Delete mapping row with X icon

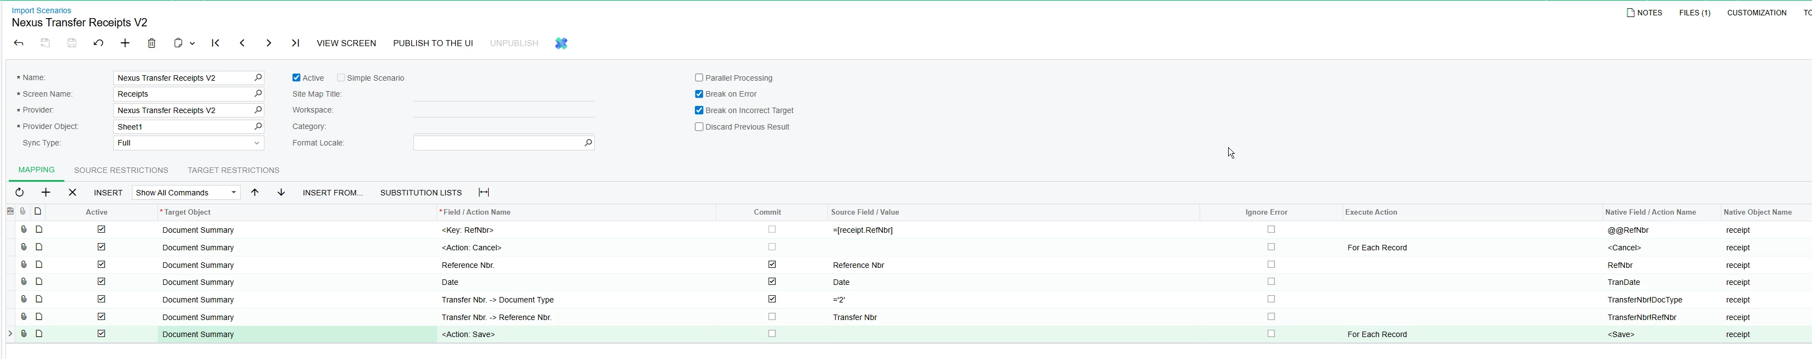click(73, 193)
